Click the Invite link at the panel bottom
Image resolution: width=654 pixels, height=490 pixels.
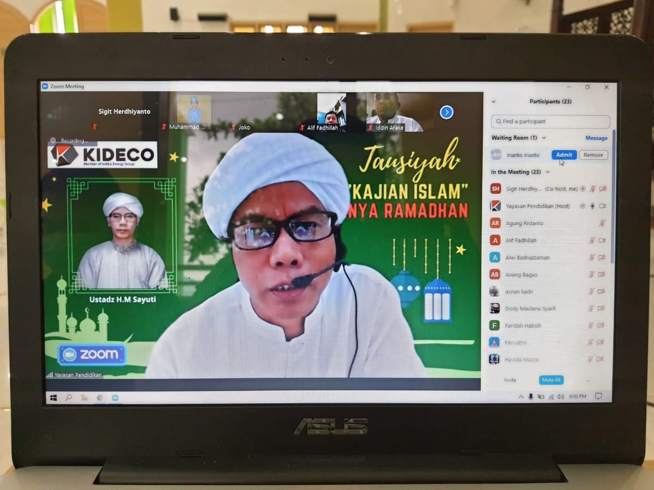point(510,380)
